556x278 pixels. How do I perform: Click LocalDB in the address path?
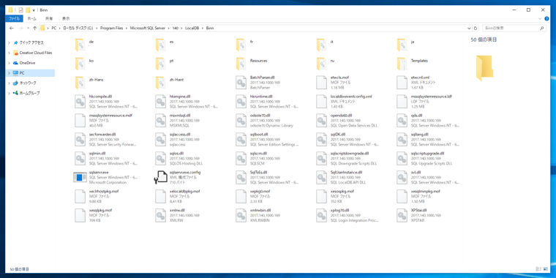pyautogui.click(x=192, y=28)
